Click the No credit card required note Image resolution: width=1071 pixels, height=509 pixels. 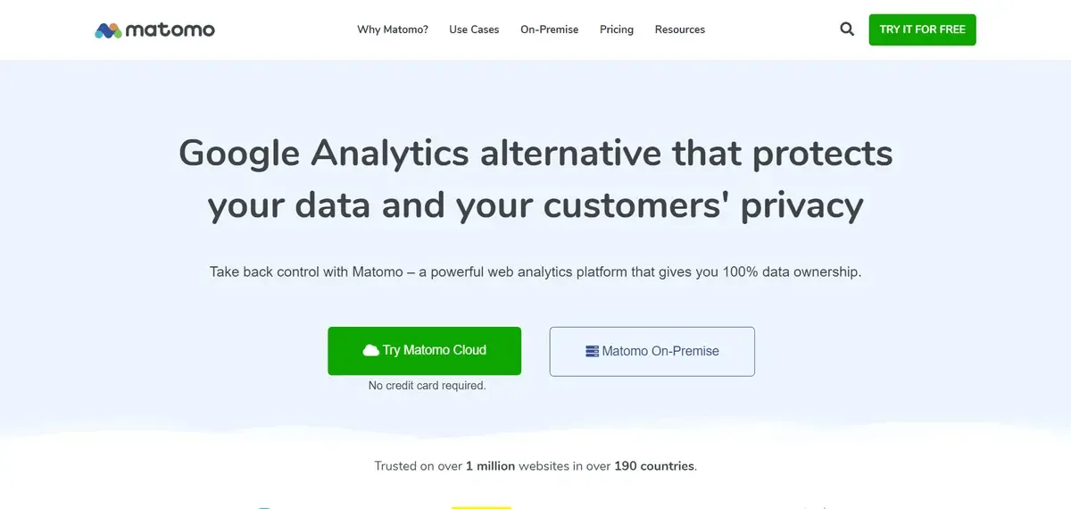coord(428,386)
